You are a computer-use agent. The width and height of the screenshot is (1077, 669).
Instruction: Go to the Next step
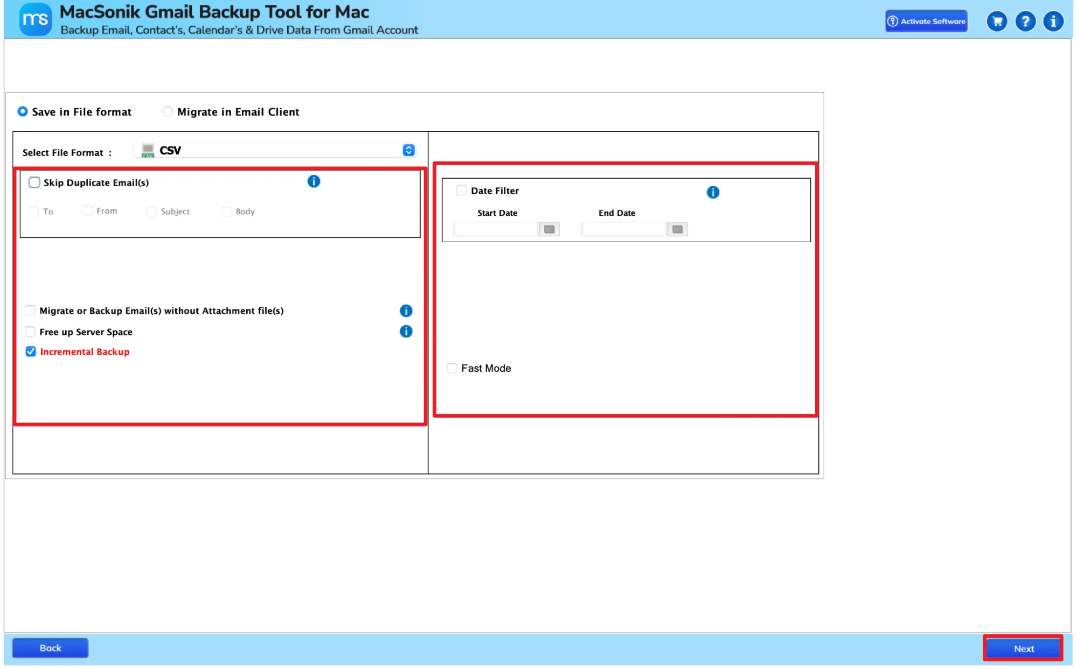pos(1023,649)
